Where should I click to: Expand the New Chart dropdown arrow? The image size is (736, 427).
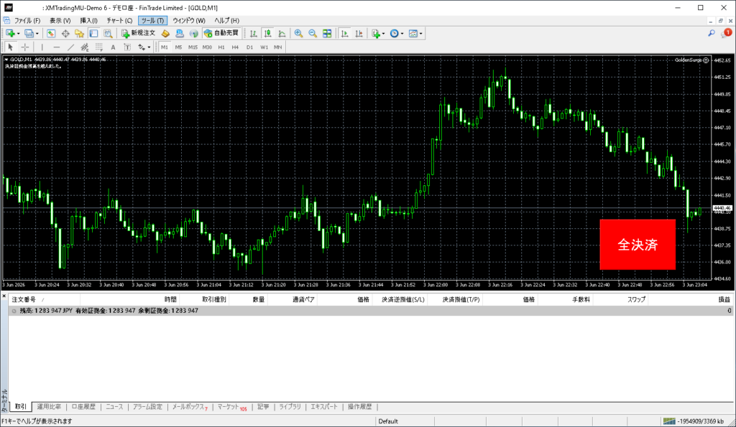pyautogui.click(x=18, y=34)
